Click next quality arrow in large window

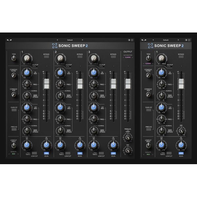pos(18,154)
